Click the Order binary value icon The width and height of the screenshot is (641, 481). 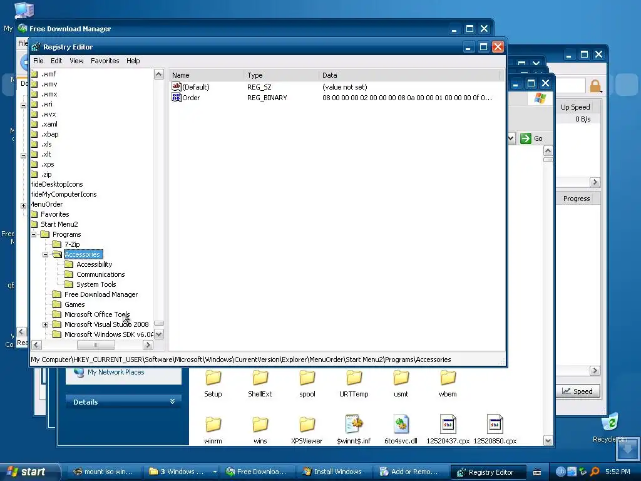(176, 97)
